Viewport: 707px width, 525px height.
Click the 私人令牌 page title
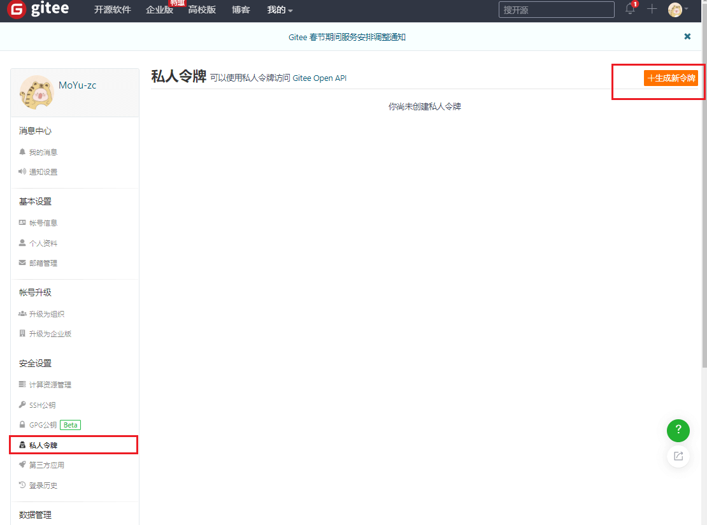(x=178, y=76)
